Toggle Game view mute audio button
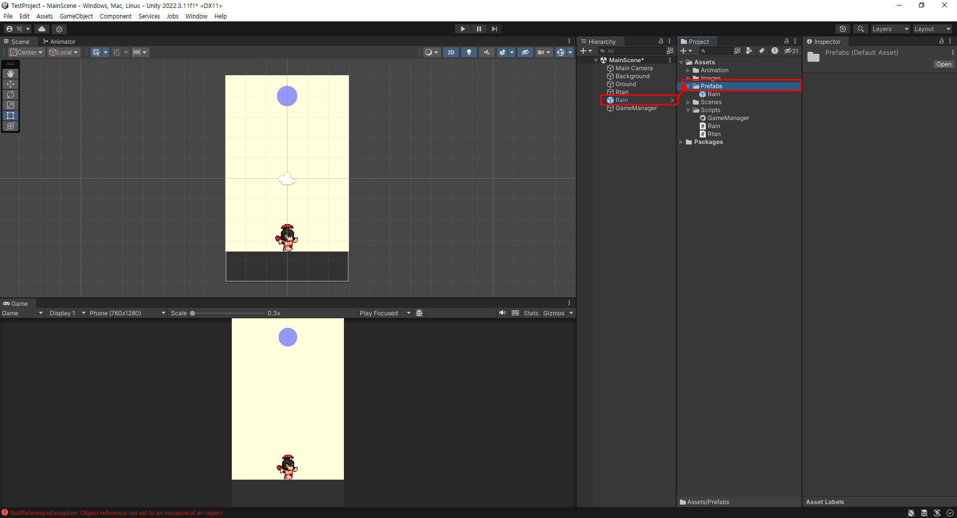 click(x=502, y=313)
